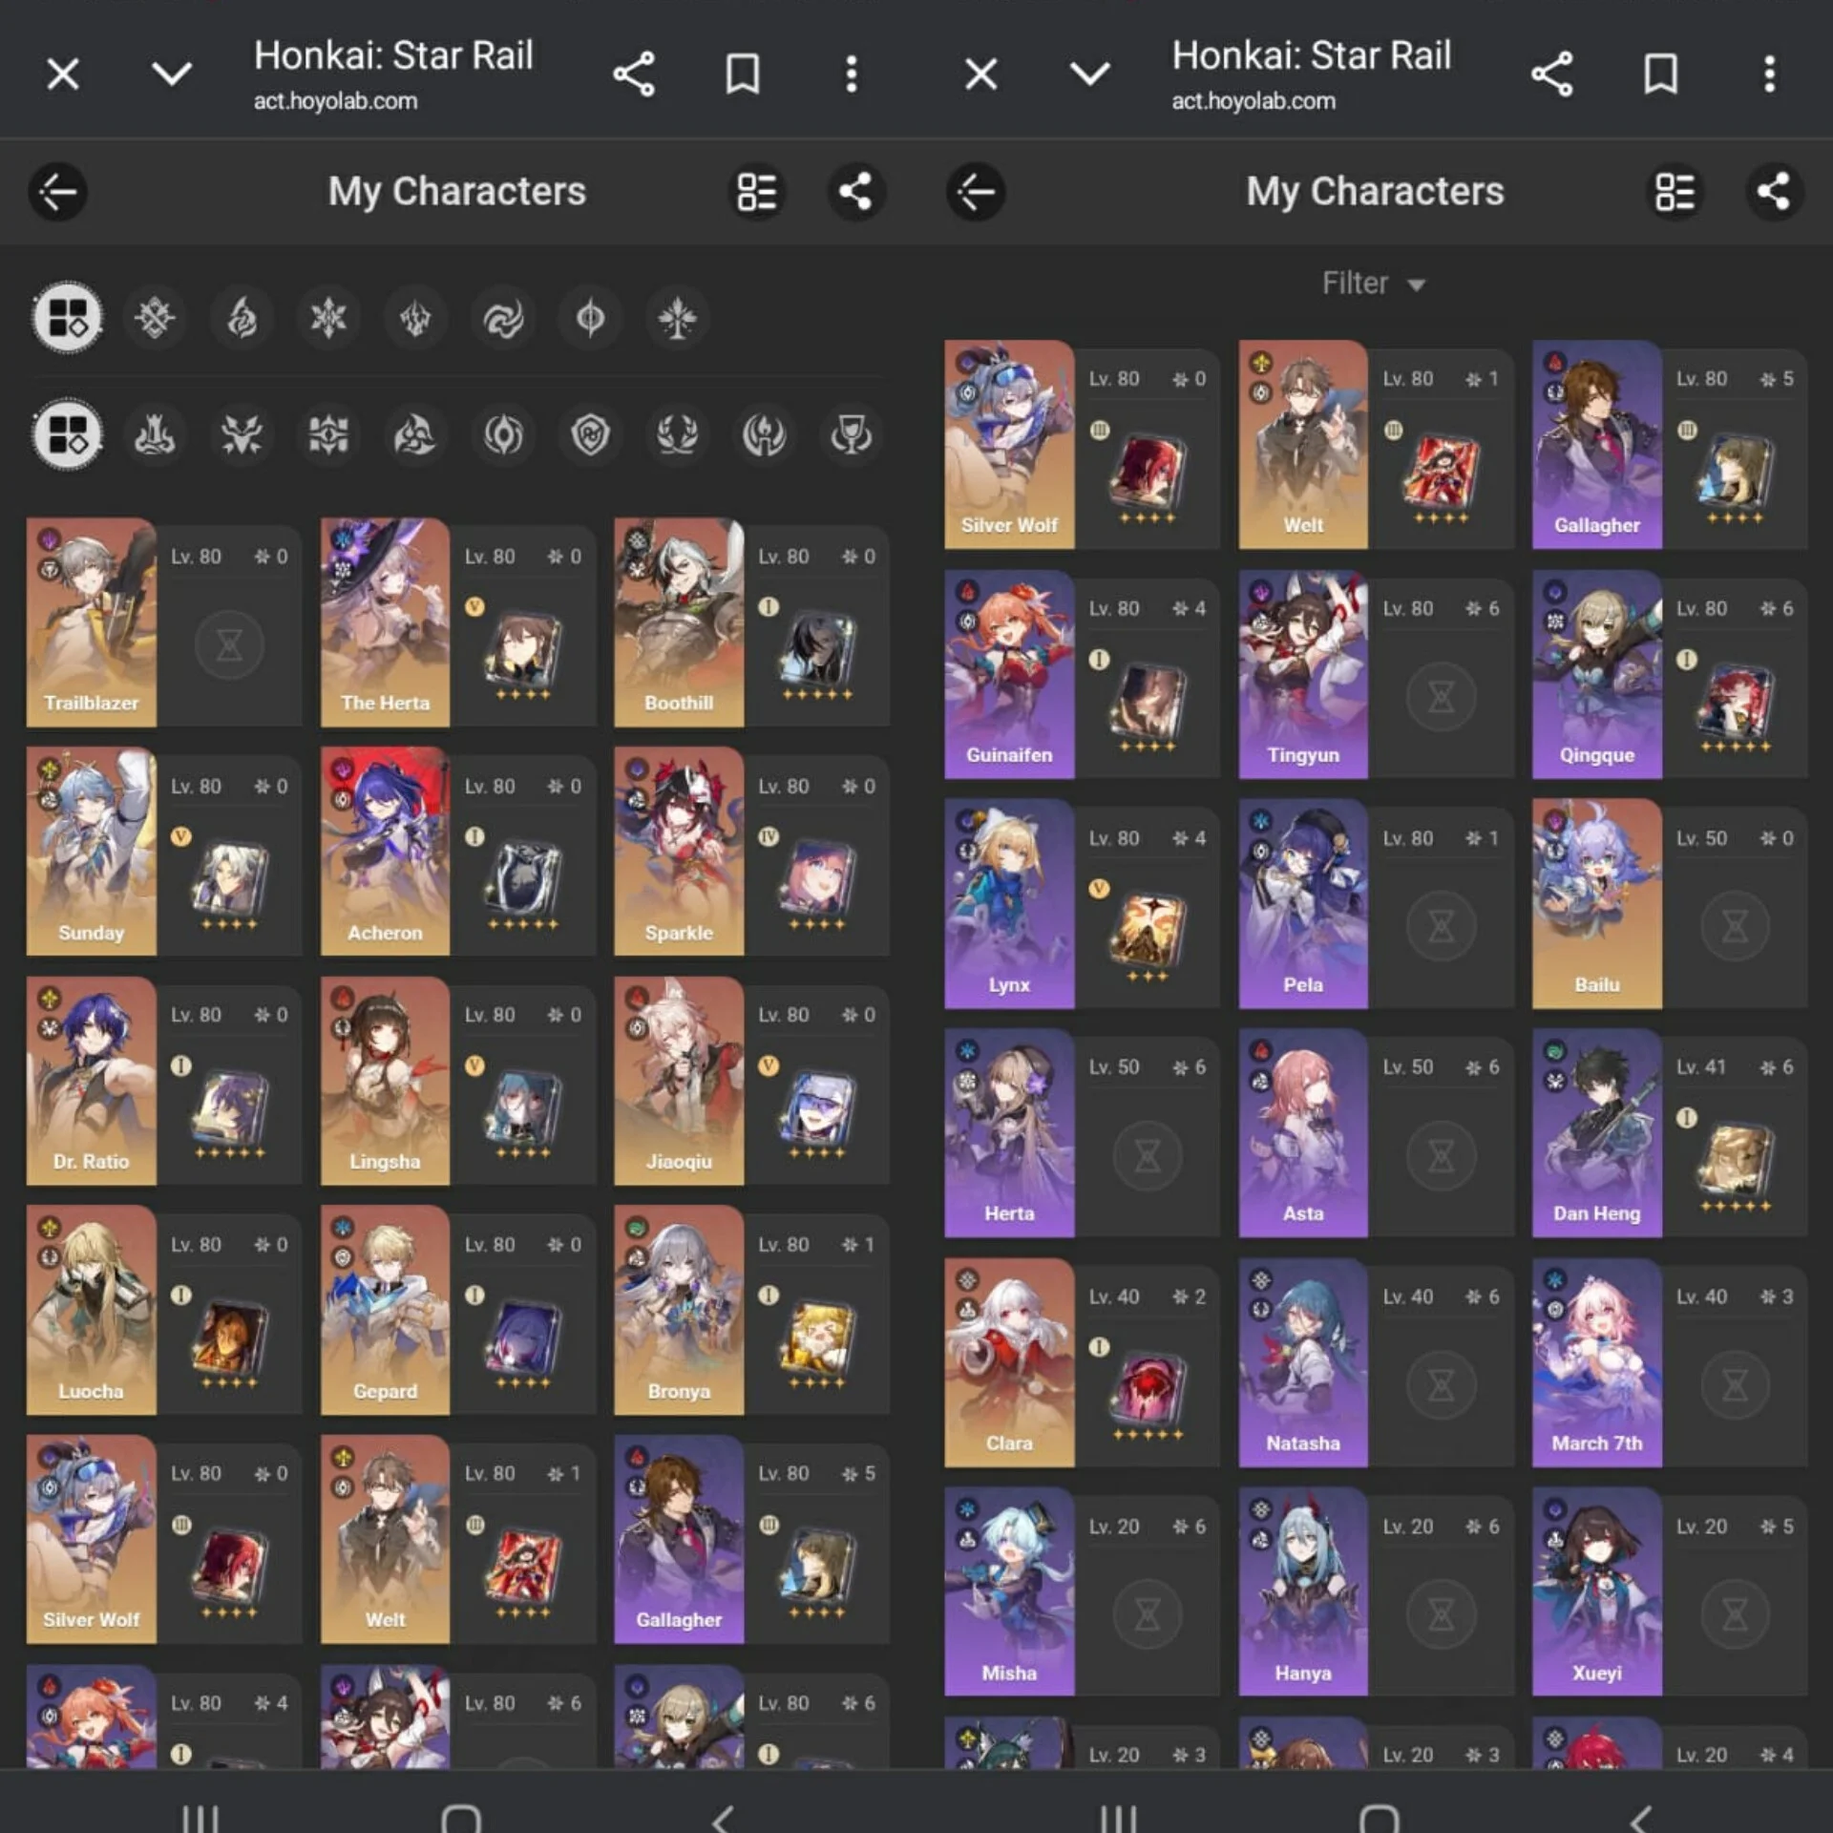Screen dimensions: 1833x1833
Task: View Dr. Ratio's character card
Action: pos(164,1081)
